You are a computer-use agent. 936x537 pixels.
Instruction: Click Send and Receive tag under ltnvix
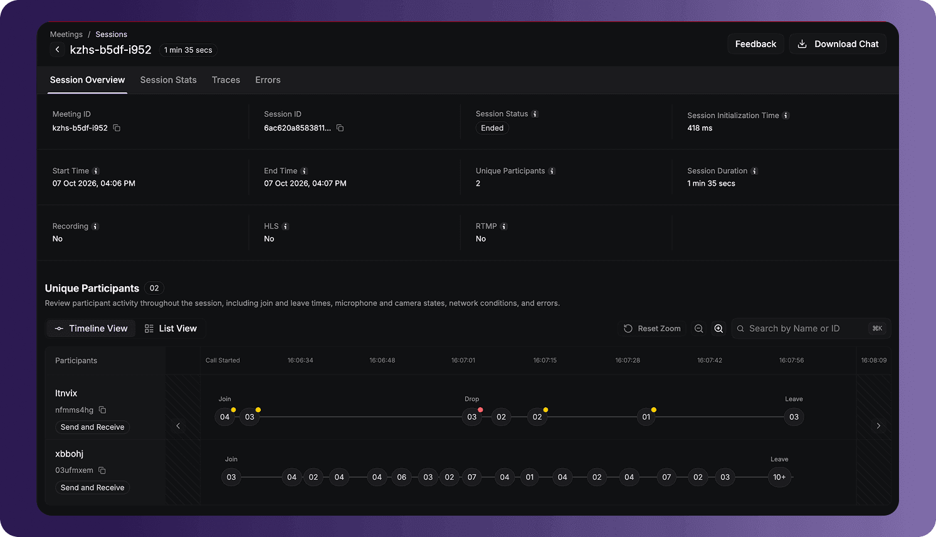pyautogui.click(x=92, y=427)
